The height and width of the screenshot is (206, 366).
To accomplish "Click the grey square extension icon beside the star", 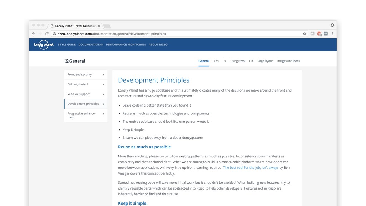I will (312, 34).
